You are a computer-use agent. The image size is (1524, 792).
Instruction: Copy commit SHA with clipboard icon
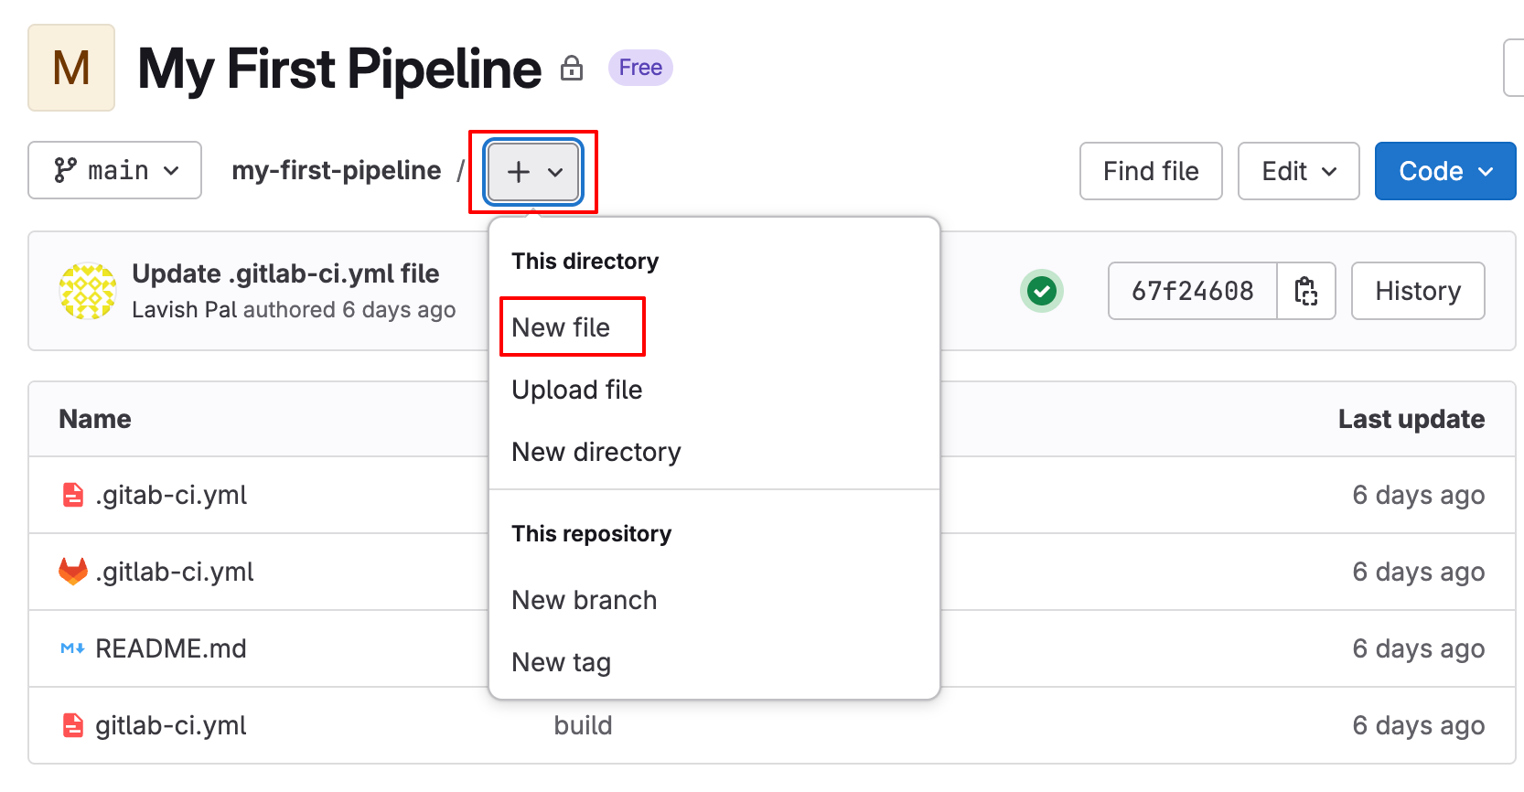coord(1306,291)
